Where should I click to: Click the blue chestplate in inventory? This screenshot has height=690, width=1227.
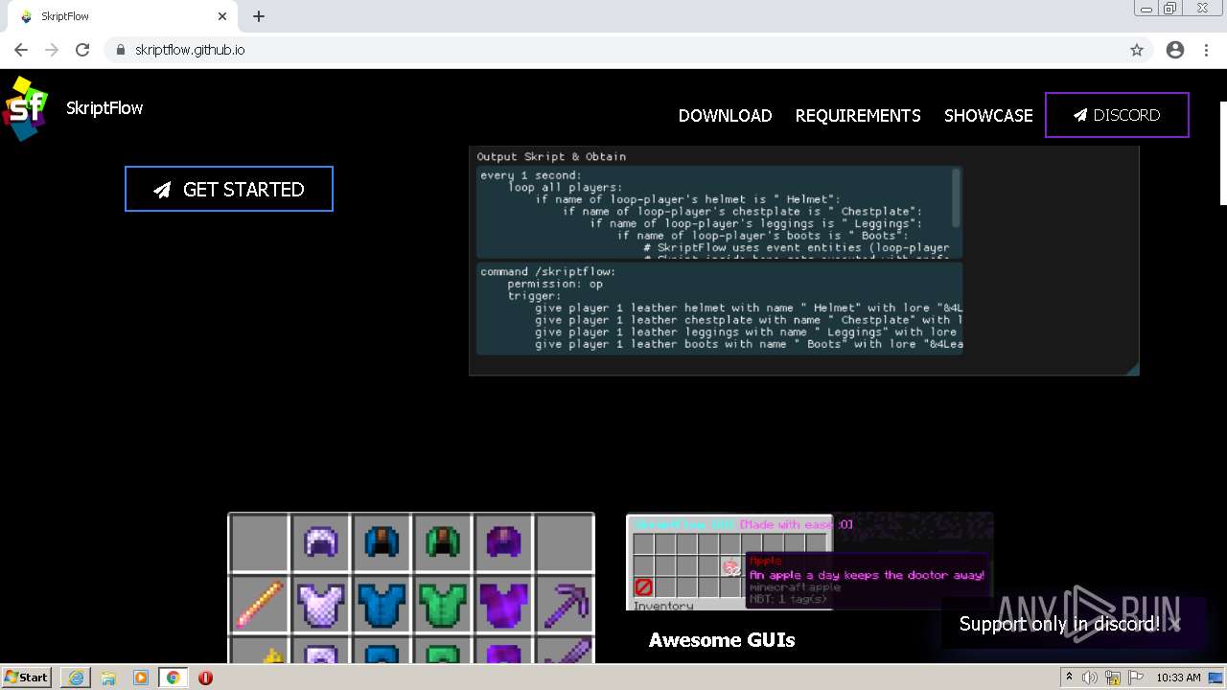382,606
